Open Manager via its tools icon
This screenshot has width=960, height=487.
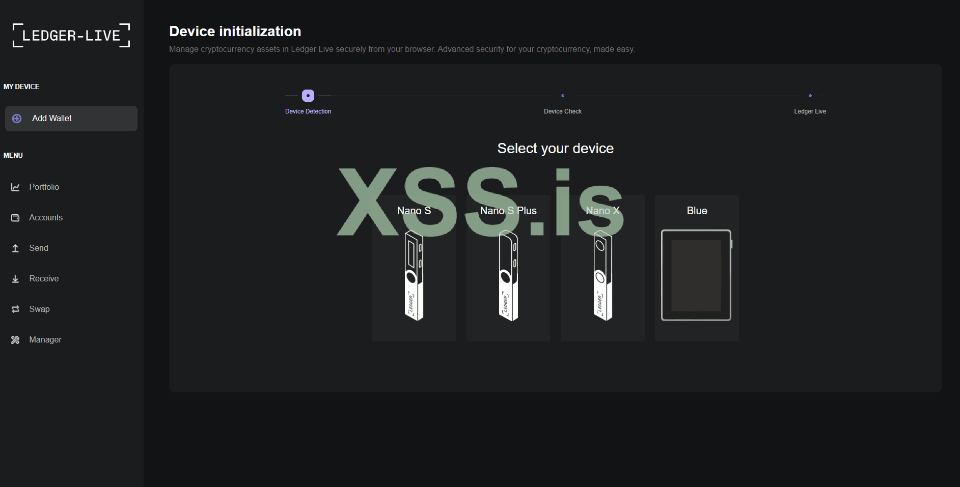[x=16, y=340]
